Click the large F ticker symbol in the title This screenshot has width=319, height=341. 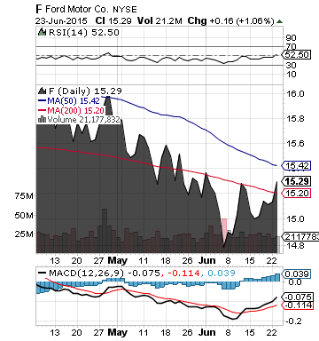coord(39,9)
